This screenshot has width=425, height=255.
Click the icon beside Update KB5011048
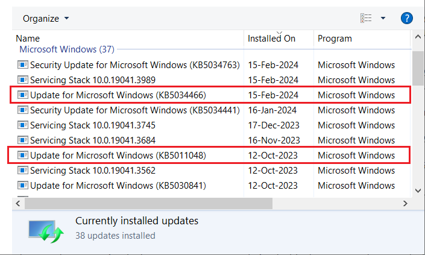[23, 156]
